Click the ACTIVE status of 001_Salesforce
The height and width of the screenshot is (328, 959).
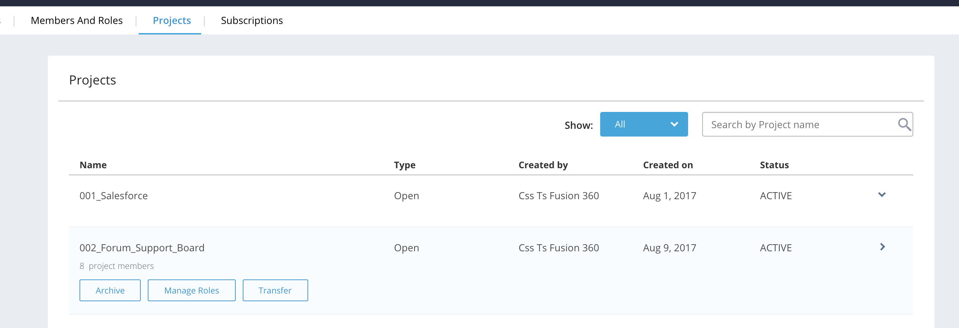click(x=775, y=196)
